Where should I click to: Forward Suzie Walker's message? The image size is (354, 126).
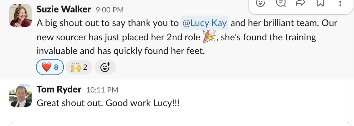coord(300,3)
